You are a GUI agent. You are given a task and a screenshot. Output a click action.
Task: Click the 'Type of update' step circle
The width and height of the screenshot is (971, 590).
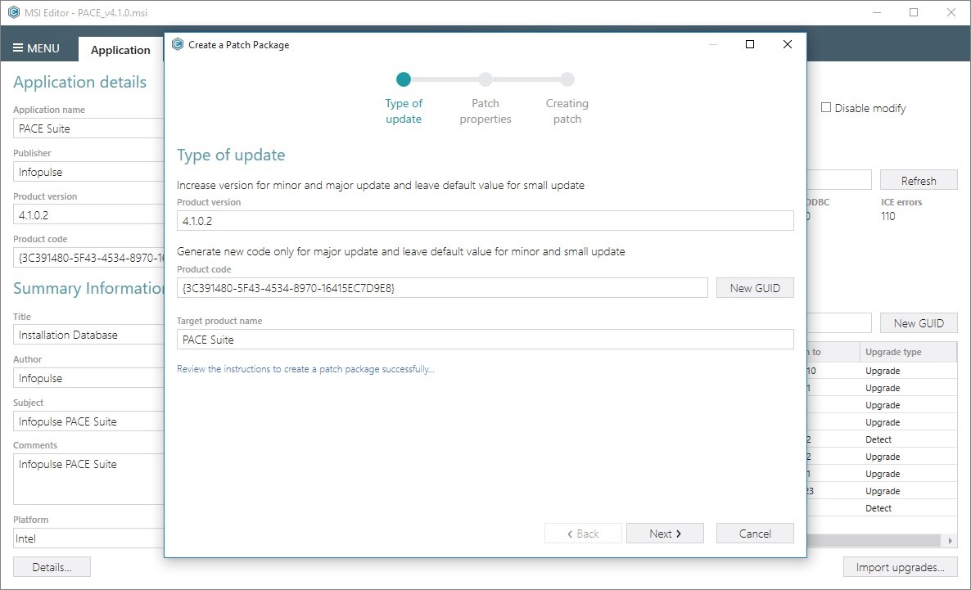coord(404,79)
